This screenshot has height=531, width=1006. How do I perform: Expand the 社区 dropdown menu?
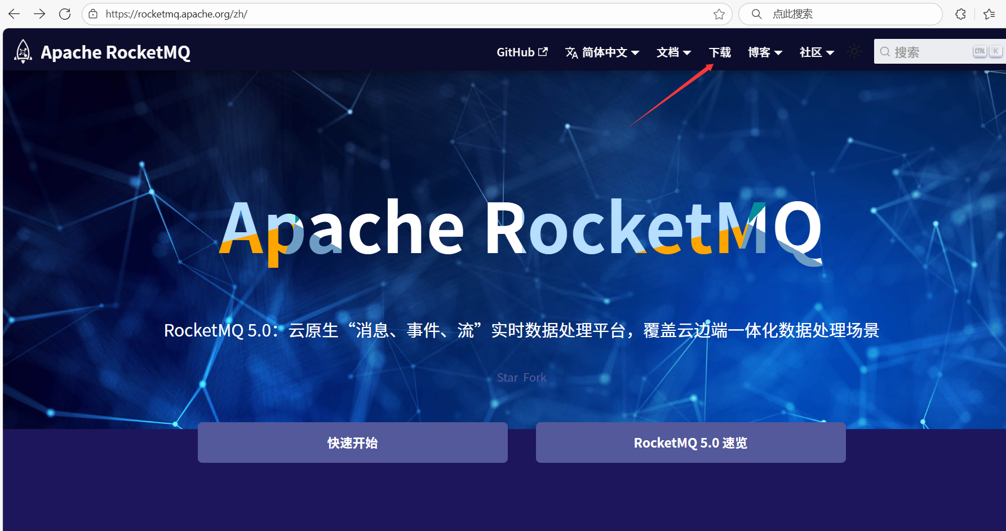(817, 52)
